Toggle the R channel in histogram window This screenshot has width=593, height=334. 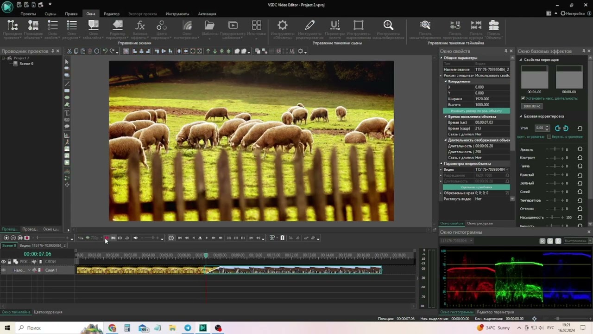pyautogui.click(x=543, y=241)
